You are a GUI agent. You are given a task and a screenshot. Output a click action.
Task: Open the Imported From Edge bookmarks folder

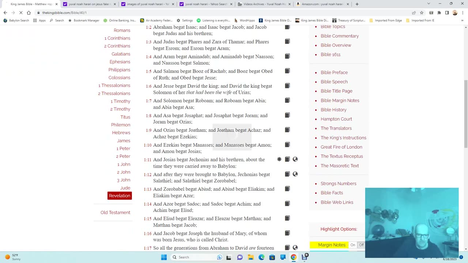click(x=386, y=20)
